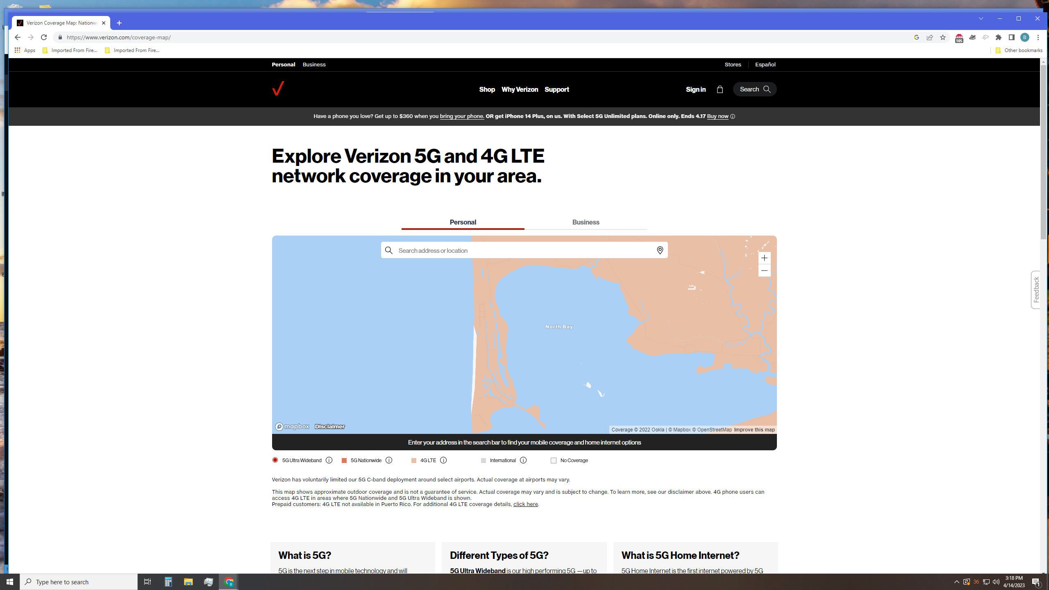Click the Windows taskbar search box
Viewport: 1049px width, 590px height.
(x=79, y=582)
